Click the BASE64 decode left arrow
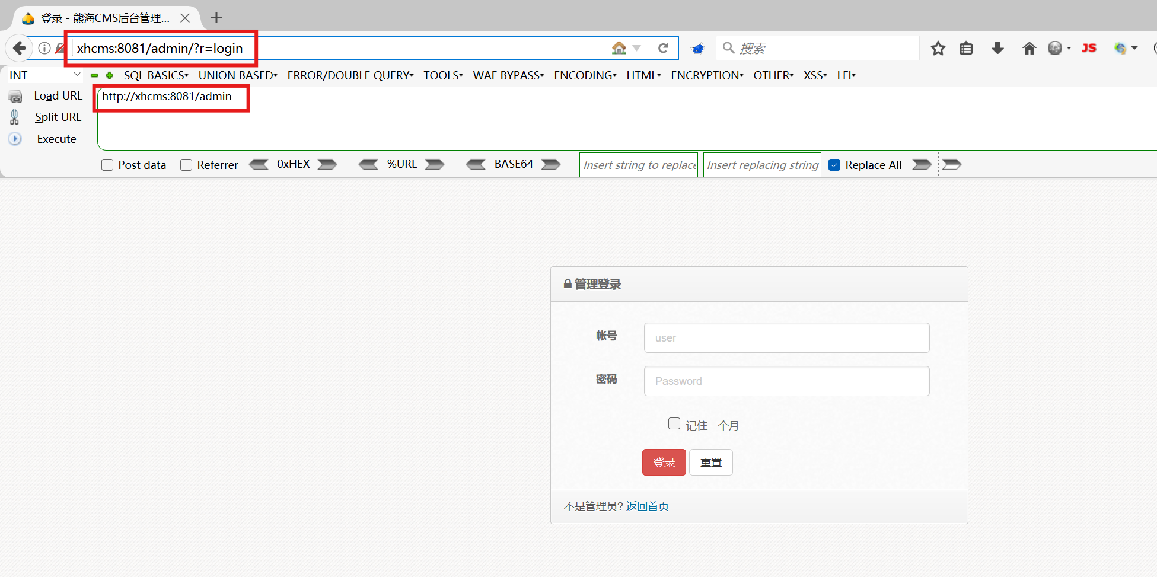The width and height of the screenshot is (1157, 577). [476, 164]
